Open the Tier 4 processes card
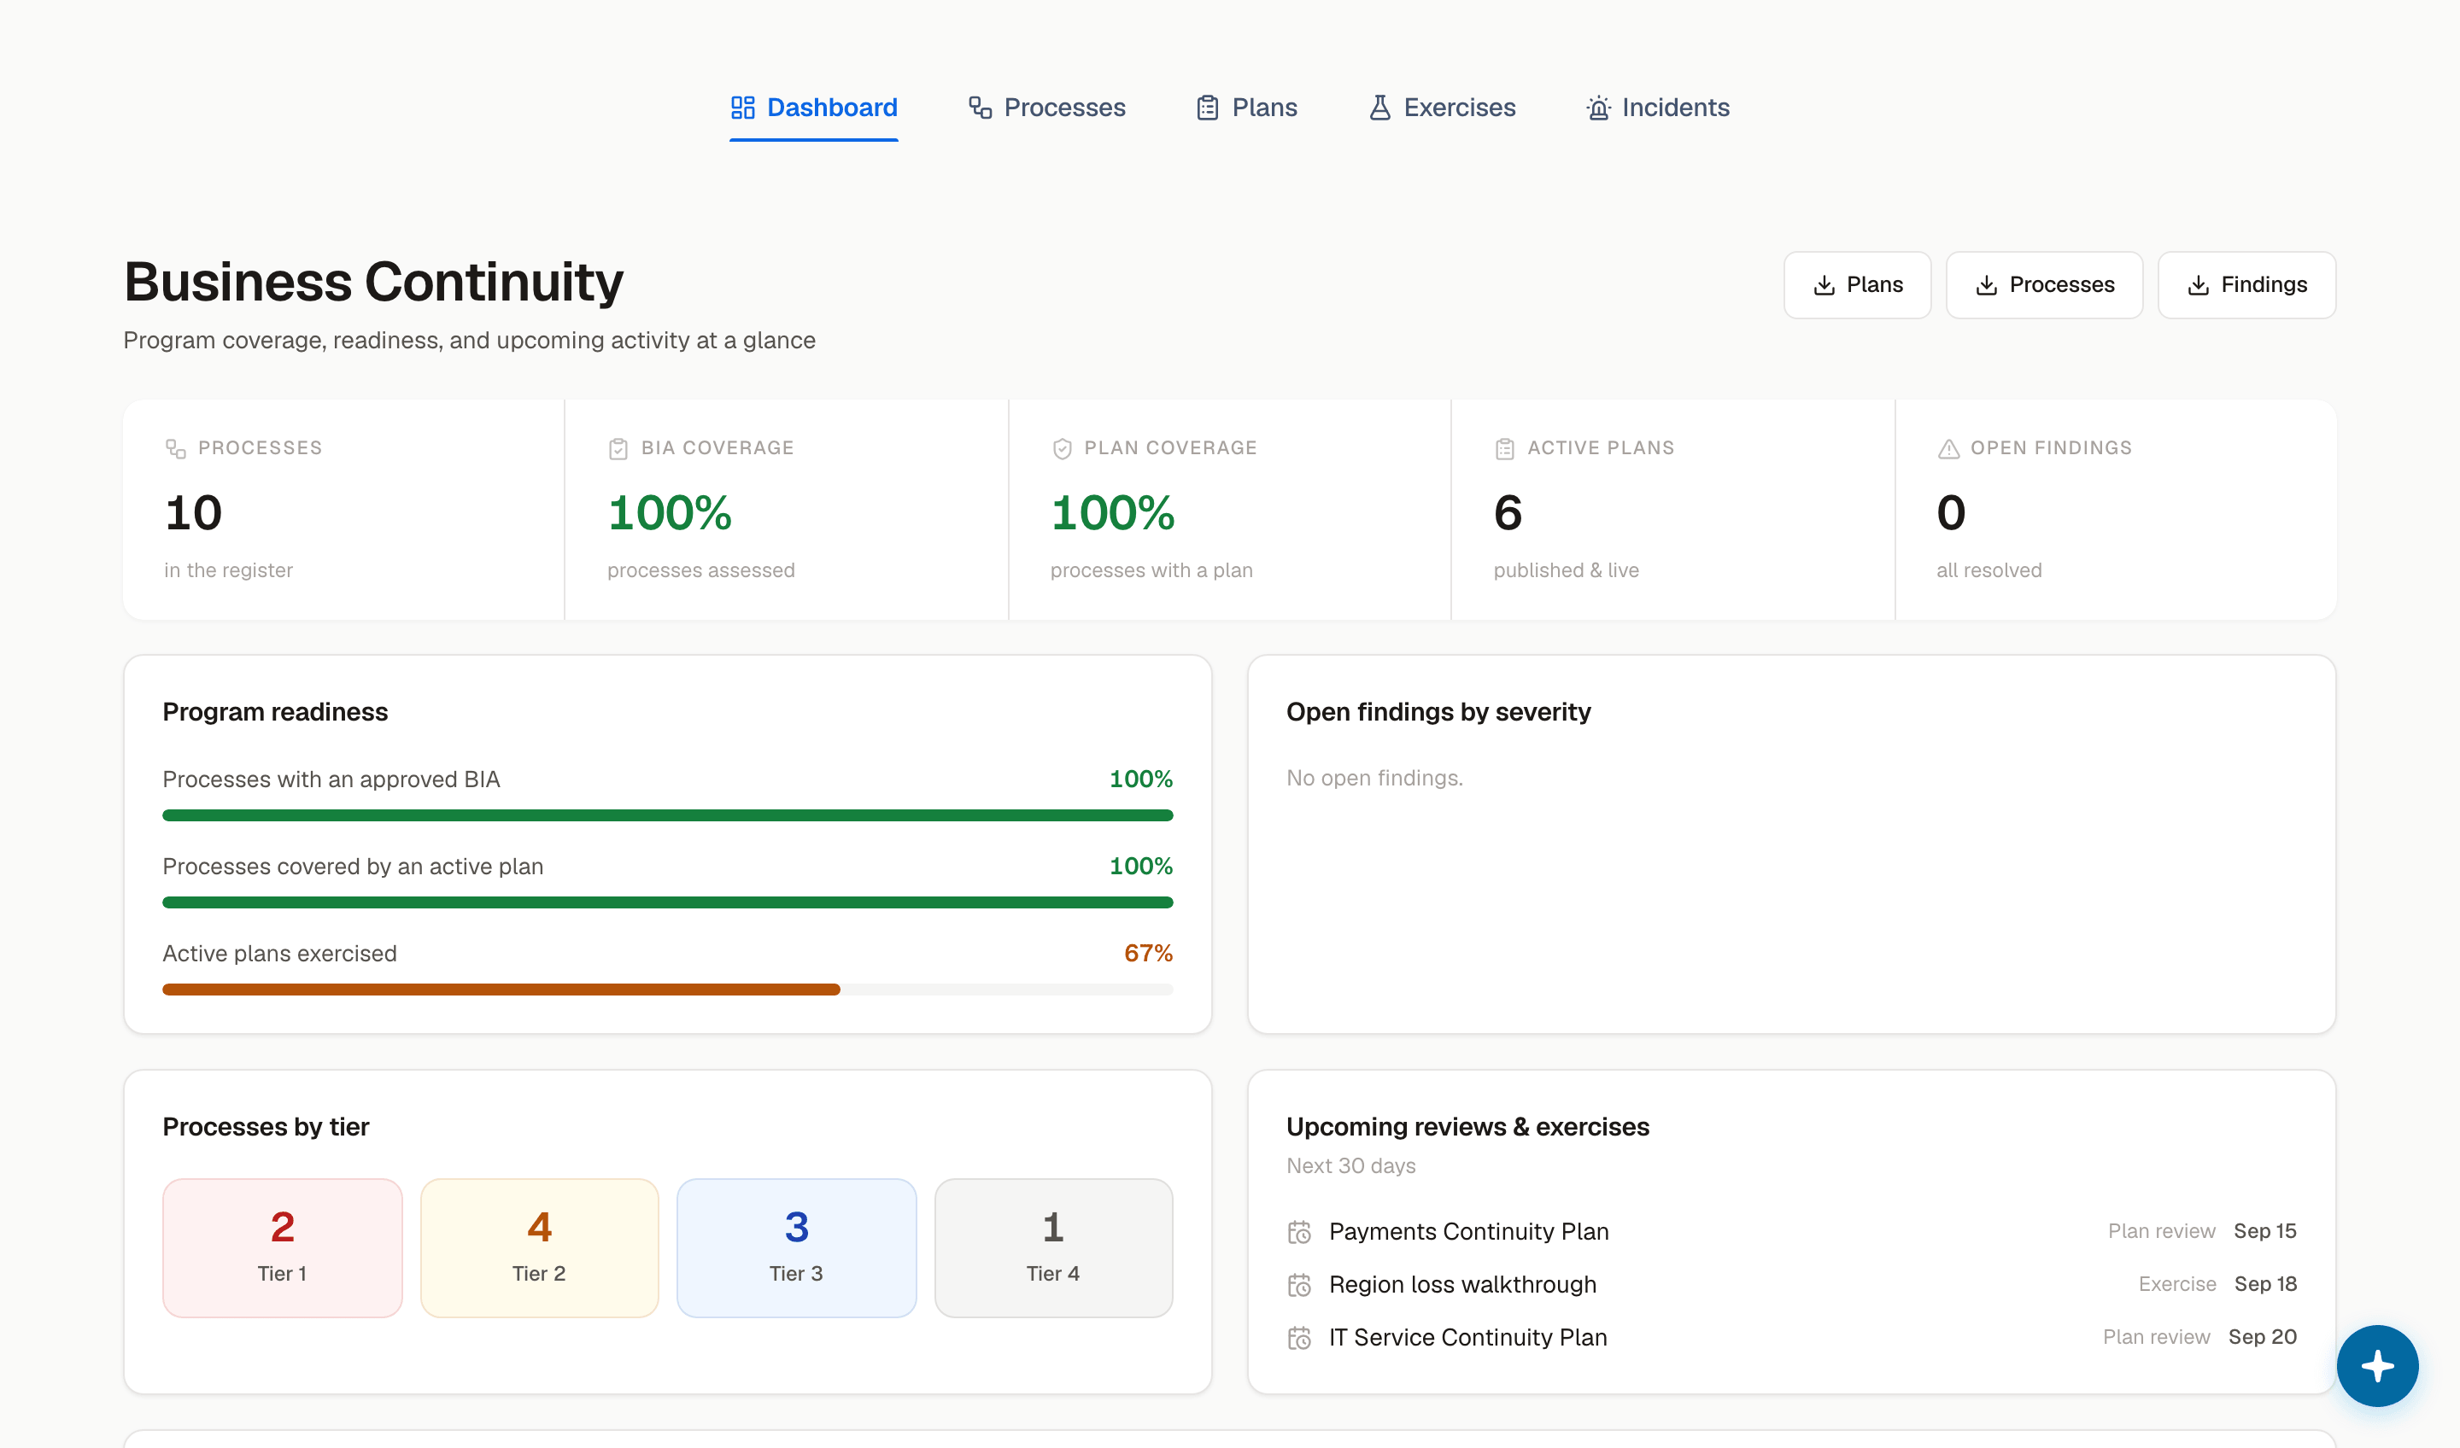 (1053, 1248)
